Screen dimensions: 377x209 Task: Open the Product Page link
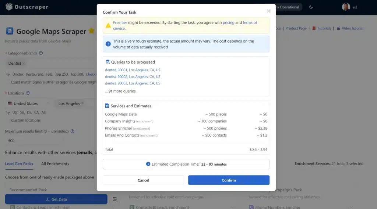click(x=296, y=28)
